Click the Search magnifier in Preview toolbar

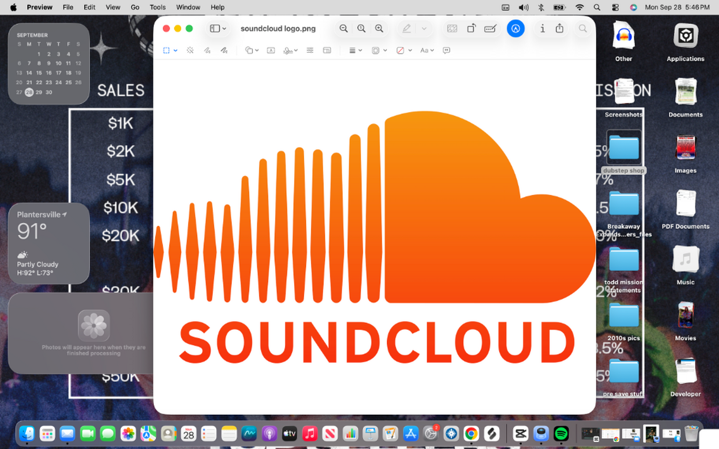tap(583, 29)
